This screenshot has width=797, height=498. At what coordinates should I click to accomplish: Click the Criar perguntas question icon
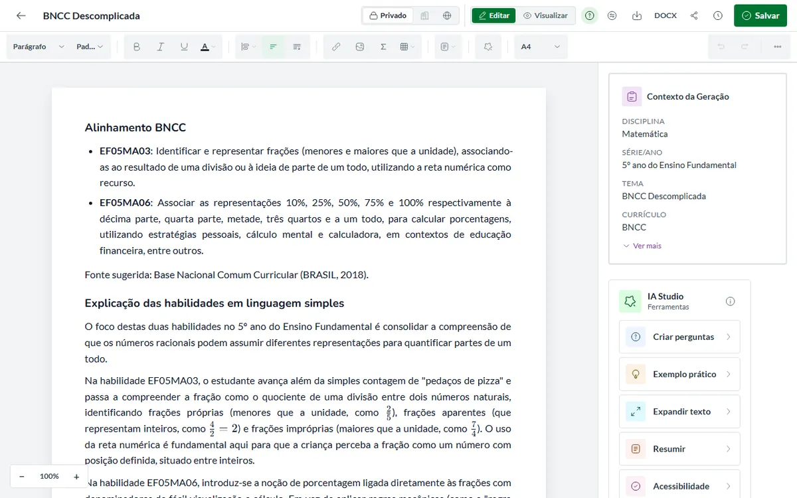[636, 337]
